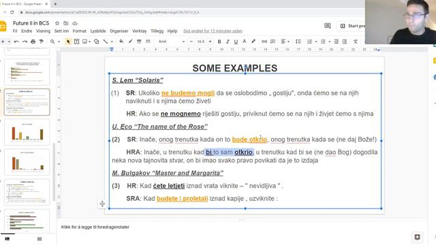Open border weight options
Viewport: 436px width, 245px height.
139,42
